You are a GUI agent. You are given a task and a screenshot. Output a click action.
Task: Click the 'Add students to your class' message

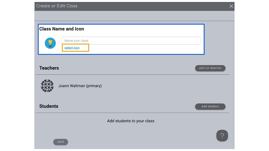[x=131, y=121]
